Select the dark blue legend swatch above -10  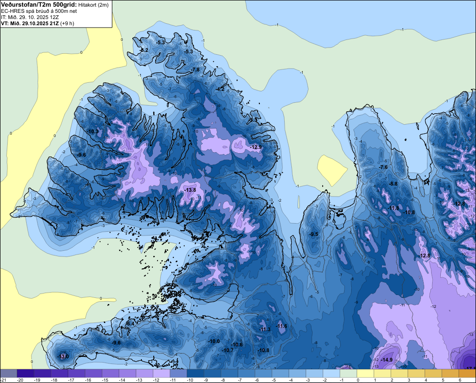[x=196, y=373]
